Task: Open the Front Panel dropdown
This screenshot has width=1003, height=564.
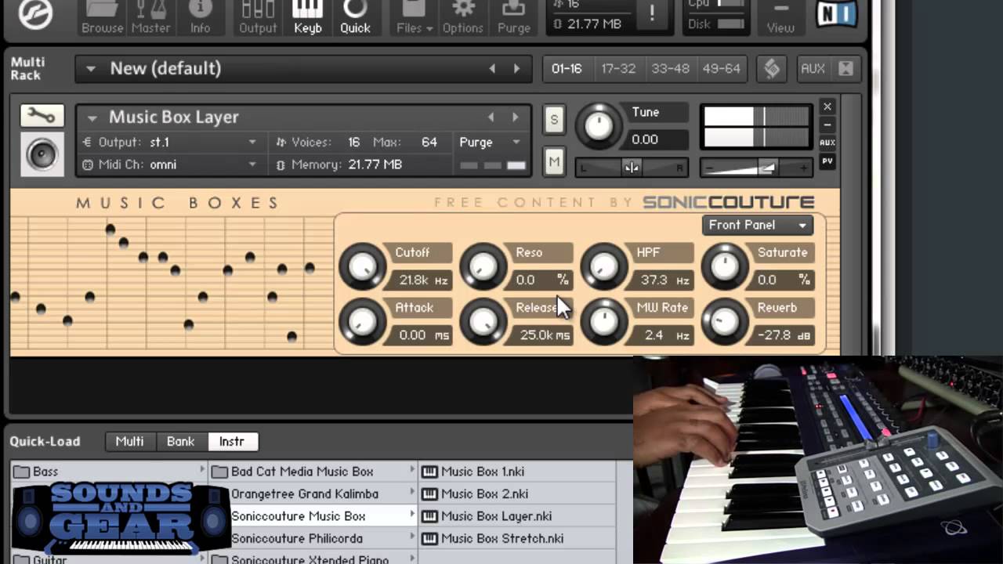Action: pyautogui.click(x=757, y=225)
